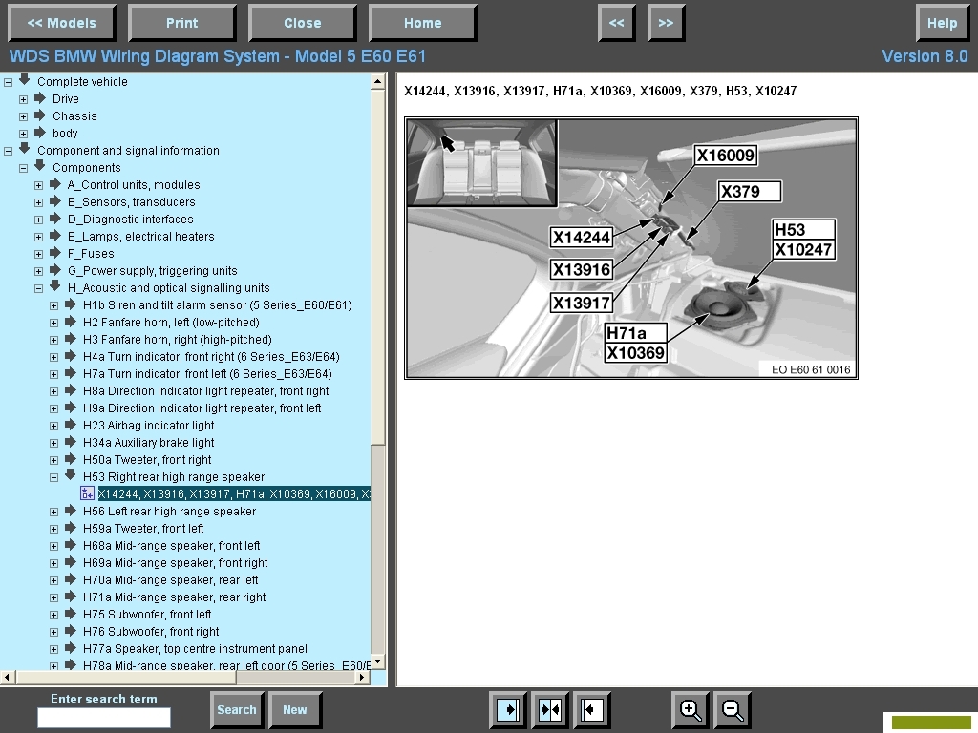
Task: Click the X16009 label in the diagram
Action: [726, 156]
